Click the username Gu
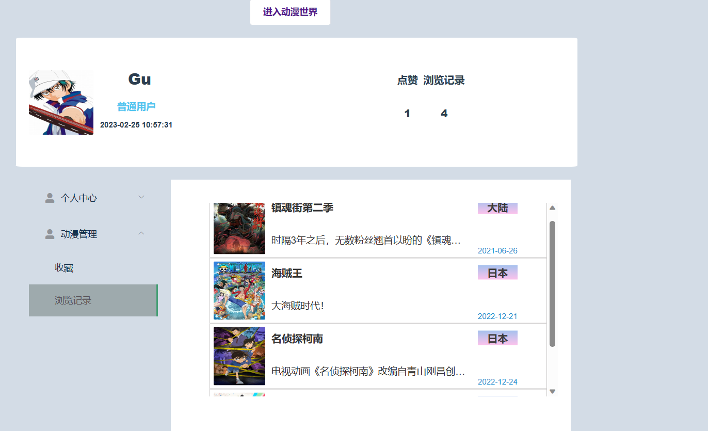This screenshot has width=708, height=431. point(139,79)
